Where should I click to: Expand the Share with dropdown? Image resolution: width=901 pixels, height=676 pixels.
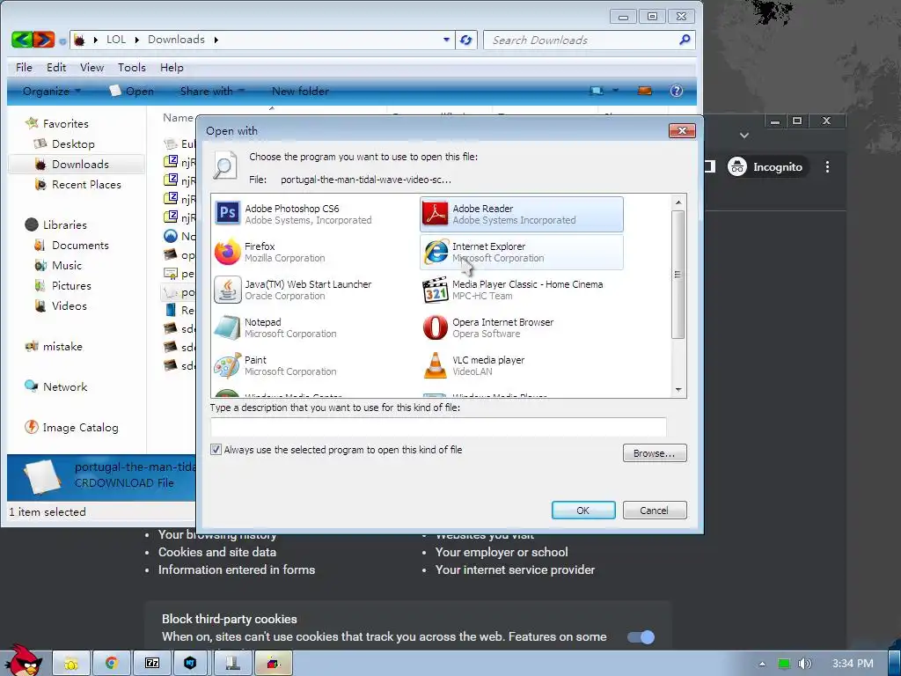213,91
